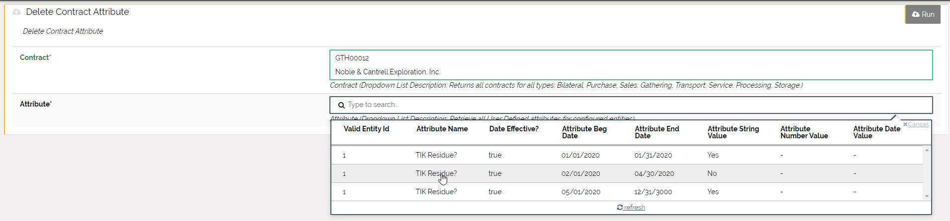The height and width of the screenshot is (221, 950).
Task: Cancel the attribute dropdown list
Action: (x=916, y=124)
